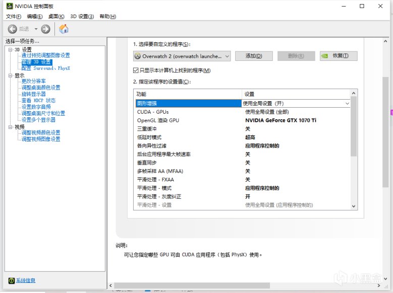Image resolution: width=393 pixels, height=293 pixels.
Task: Open the 桌面(K) menu
Action: tap(56, 17)
